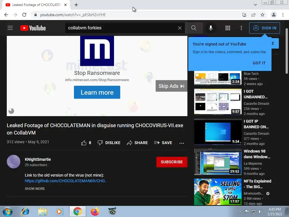289x217 pixels.
Task: Open the I GOT UNBANNED video thumbnail
Action: [218, 101]
